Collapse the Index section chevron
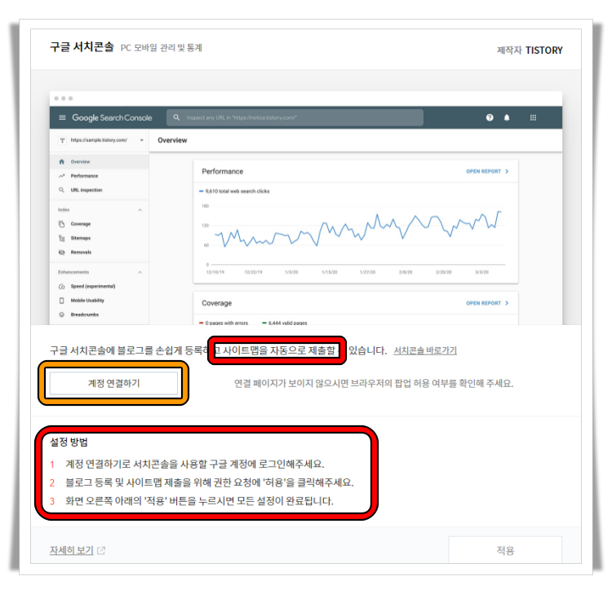The height and width of the screenshot is (594, 612). tap(140, 210)
